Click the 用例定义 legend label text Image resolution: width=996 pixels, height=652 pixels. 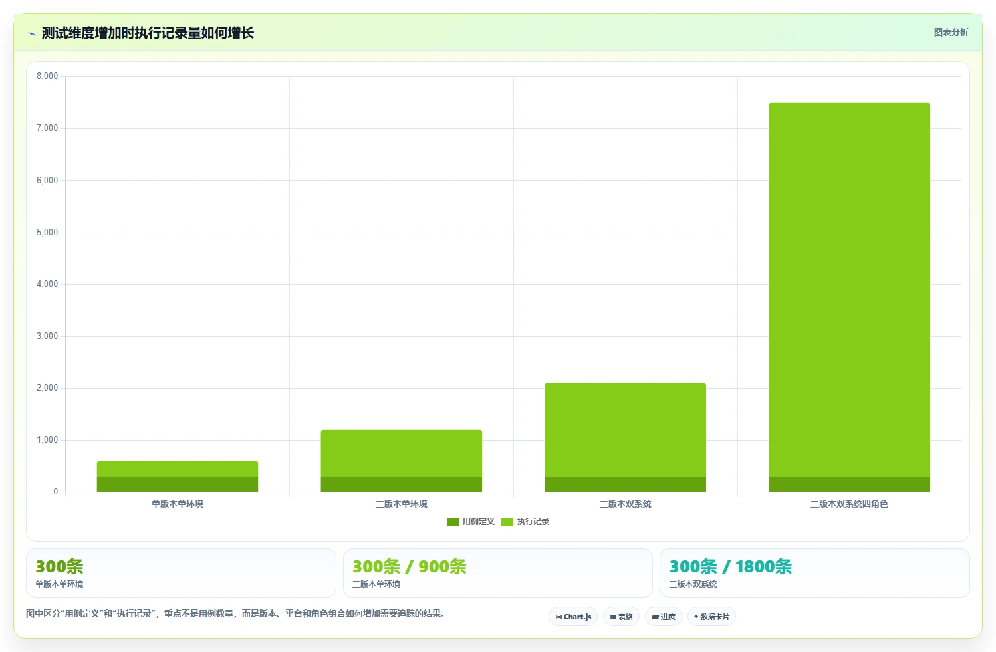tap(479, 522)
